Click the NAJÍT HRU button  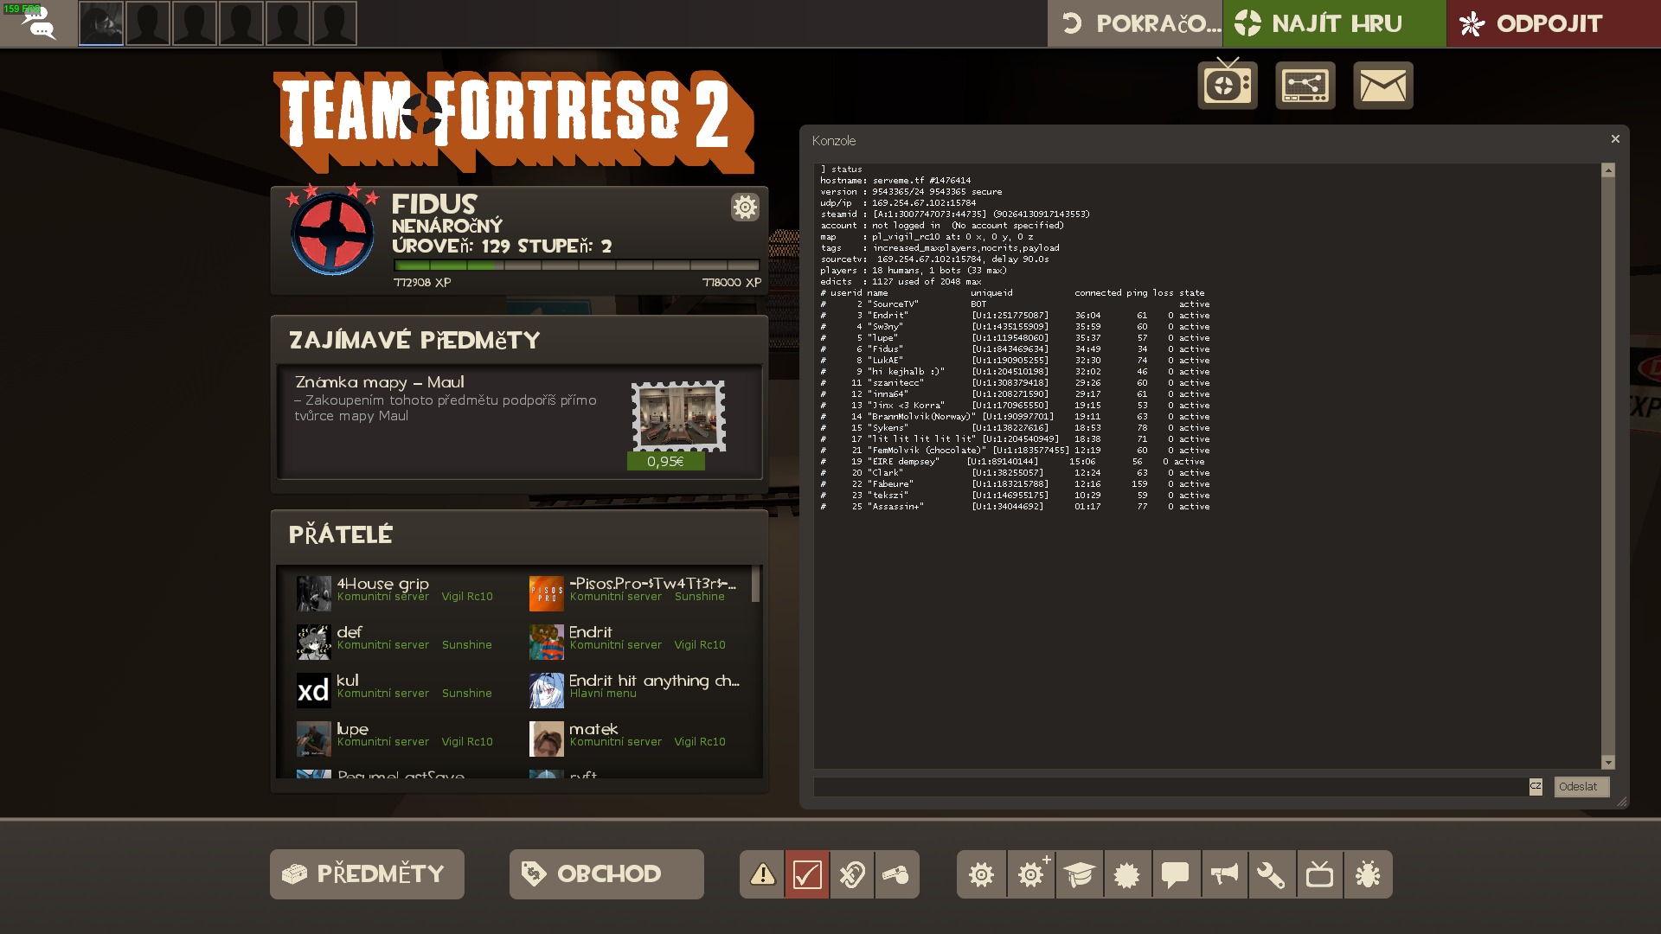coord(1333,23)
